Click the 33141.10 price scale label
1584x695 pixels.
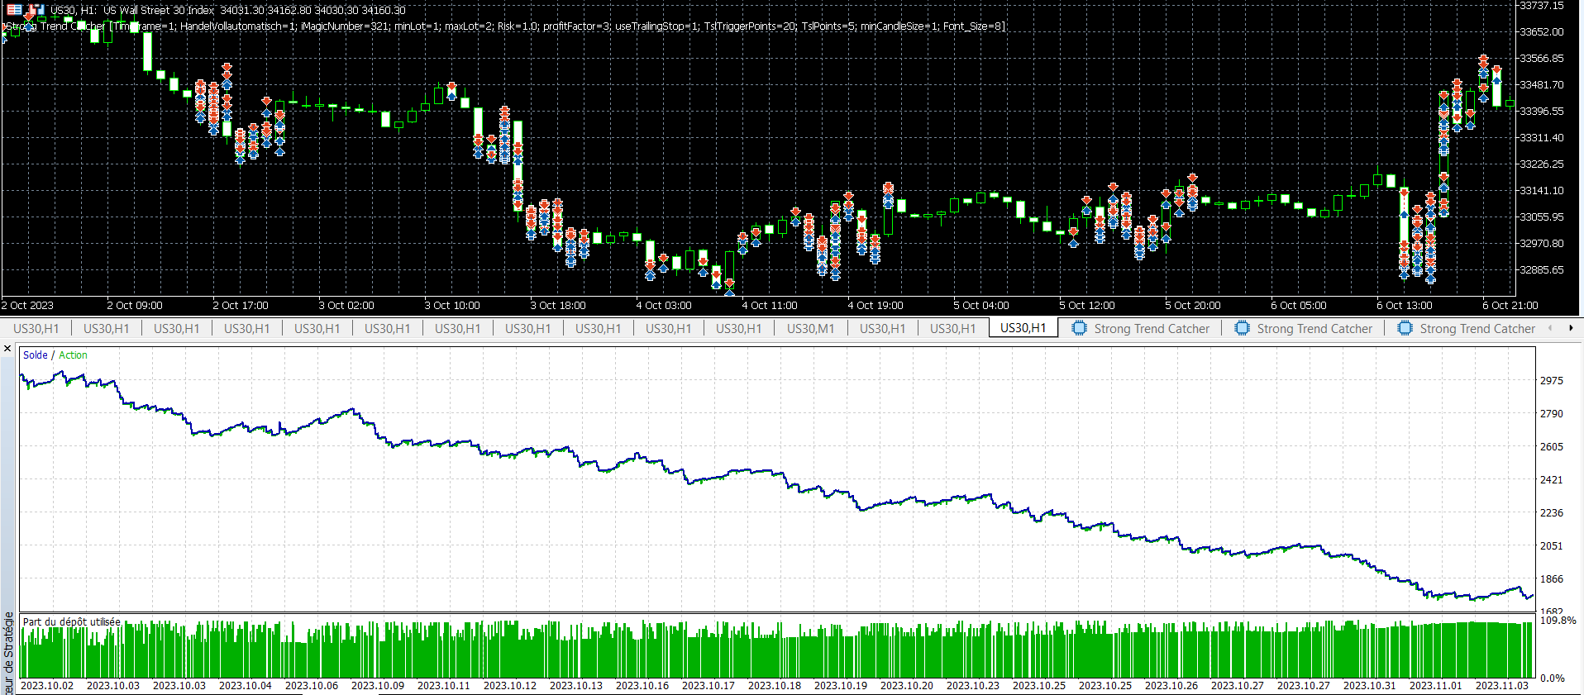1542,191
